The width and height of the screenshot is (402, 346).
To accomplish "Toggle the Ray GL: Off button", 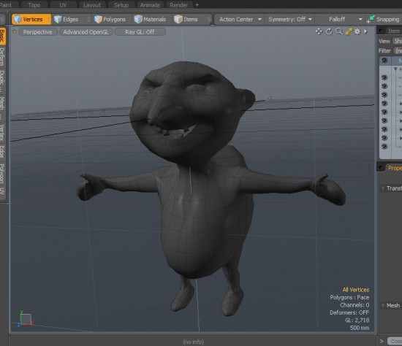I will 140,32.
